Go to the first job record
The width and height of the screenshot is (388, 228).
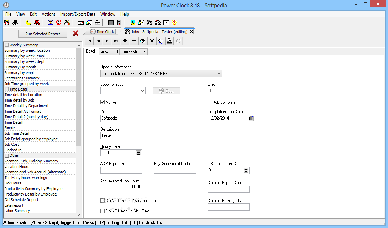89,41
